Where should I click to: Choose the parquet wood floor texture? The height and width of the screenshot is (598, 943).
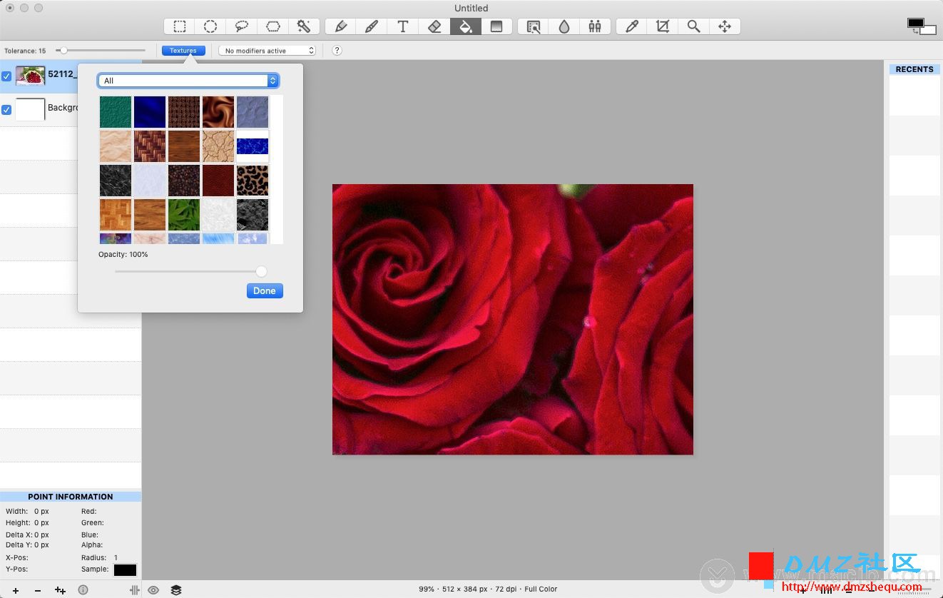(116, 215)
